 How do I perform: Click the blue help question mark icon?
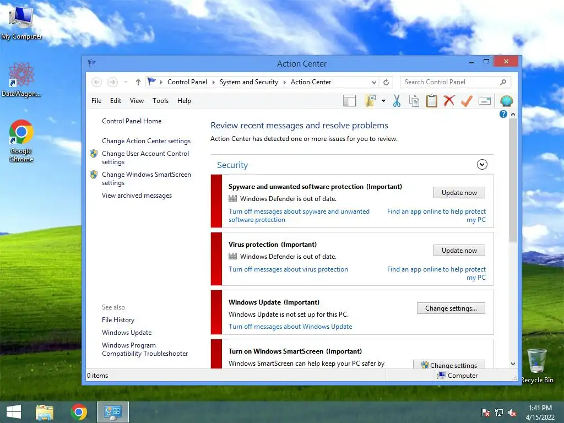[x=503, y=114]
